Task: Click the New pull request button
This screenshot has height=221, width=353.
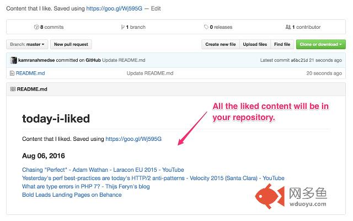Action: (71, 44)
